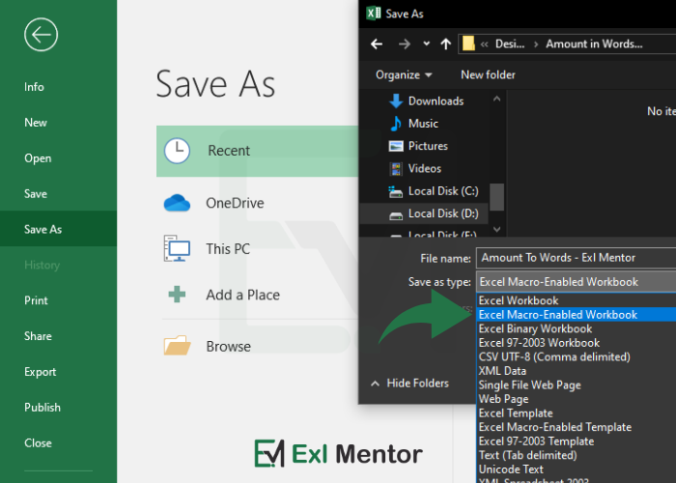Choose Single File Web Page type
The width and height of the screenshot is (676, 483).
coord(577,385)
